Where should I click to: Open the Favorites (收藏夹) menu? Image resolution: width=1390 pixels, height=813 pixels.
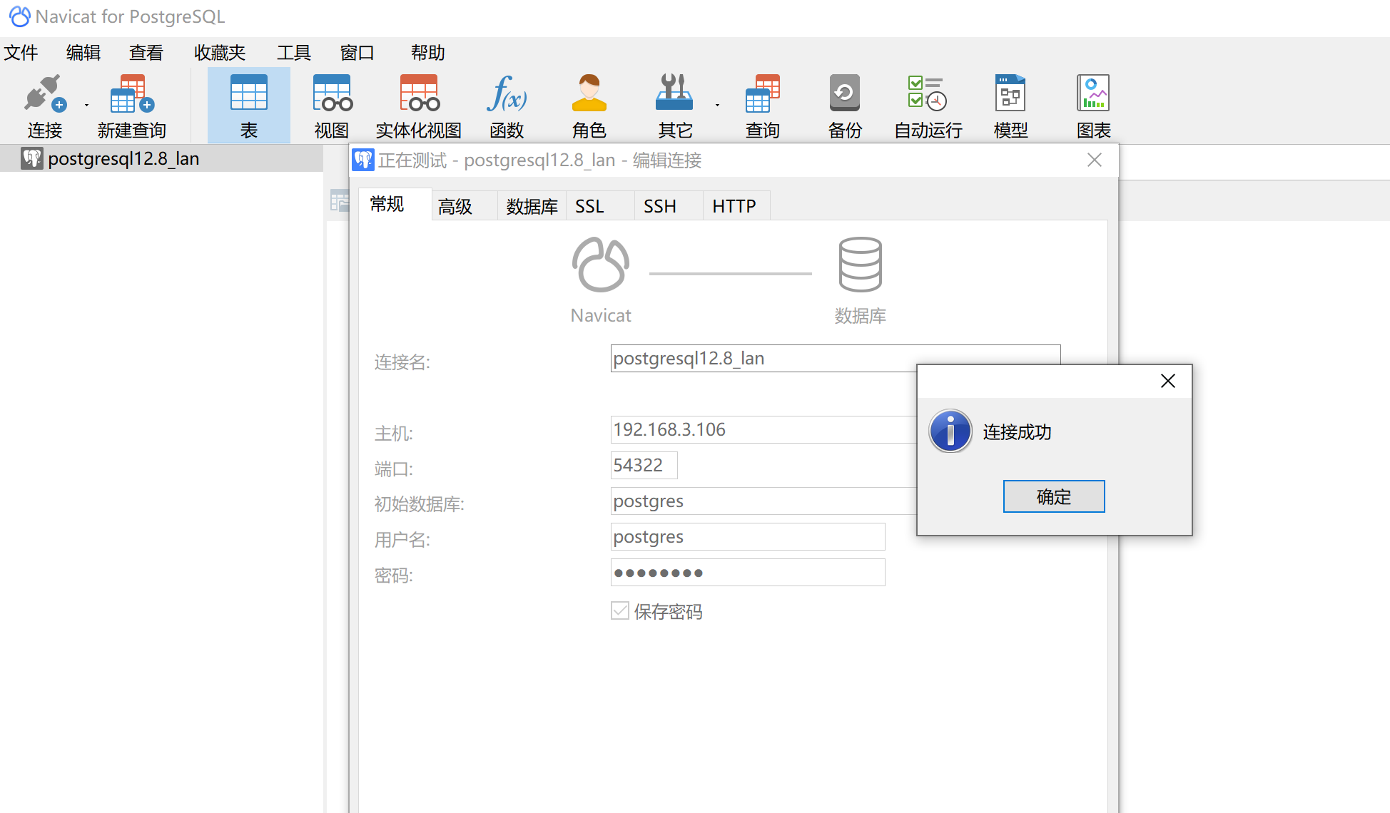(220, 53)
